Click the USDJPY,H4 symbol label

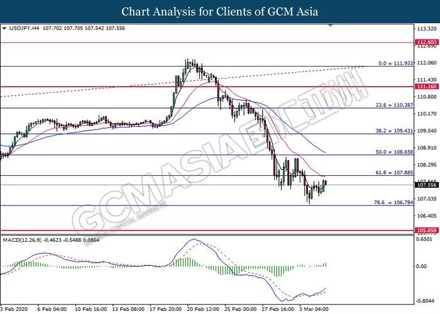(24, 28)
